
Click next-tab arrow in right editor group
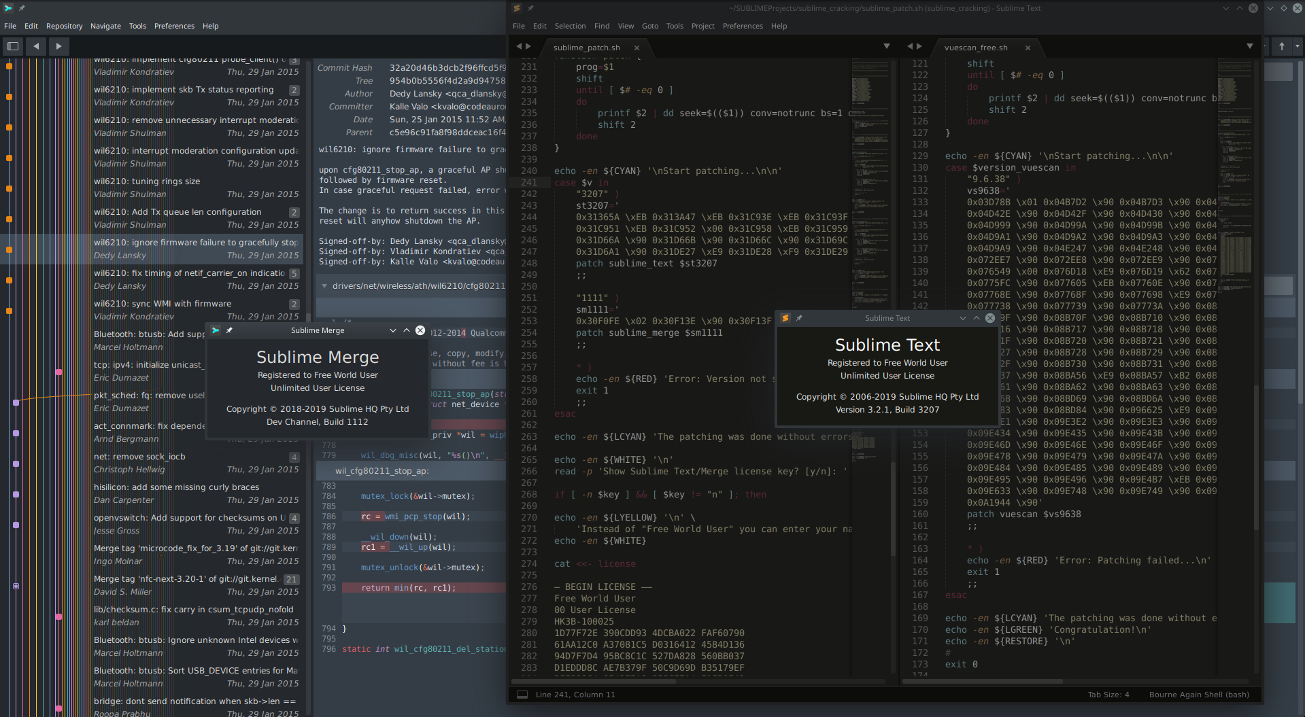pos(919,46)
